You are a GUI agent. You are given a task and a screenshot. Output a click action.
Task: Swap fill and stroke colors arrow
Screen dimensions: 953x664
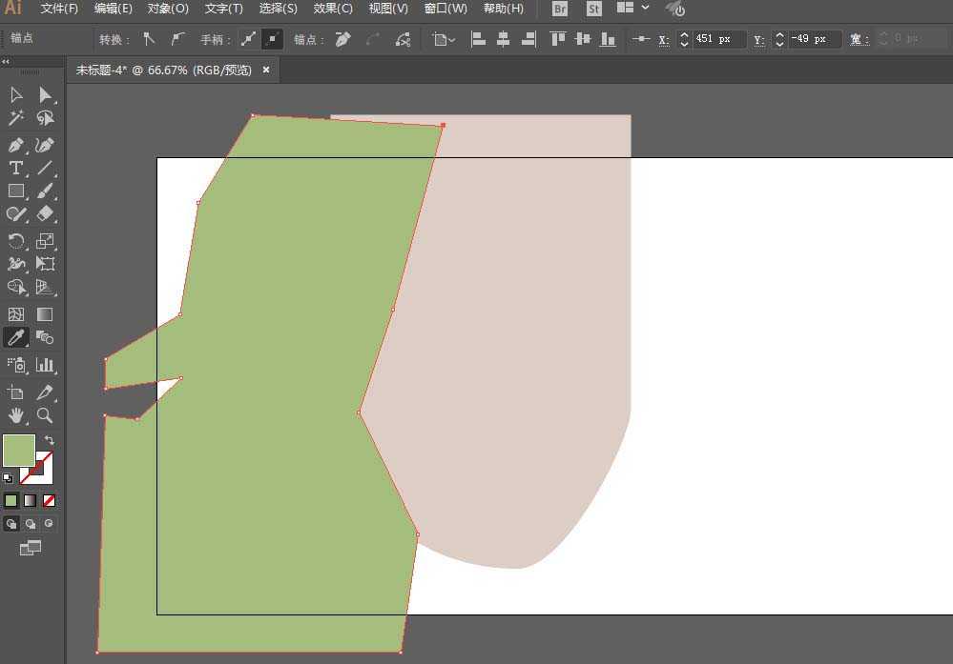(50, 440)
